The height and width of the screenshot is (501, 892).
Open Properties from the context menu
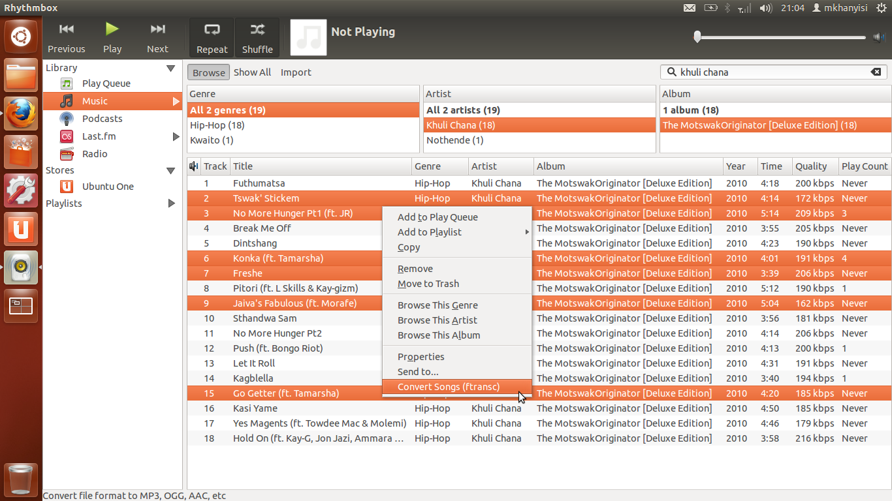[x=457, y=357]
